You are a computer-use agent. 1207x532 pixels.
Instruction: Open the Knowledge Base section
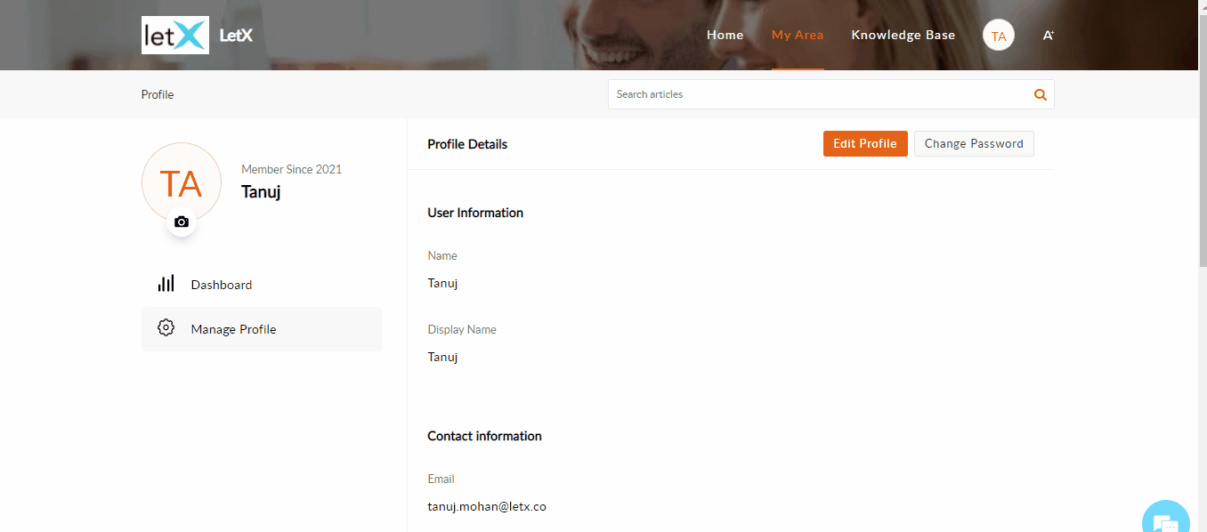click(903, 36)
